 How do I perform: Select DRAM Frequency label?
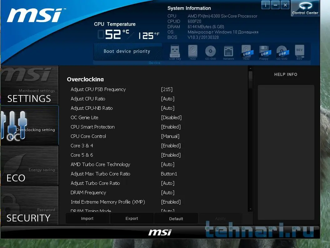88,193
